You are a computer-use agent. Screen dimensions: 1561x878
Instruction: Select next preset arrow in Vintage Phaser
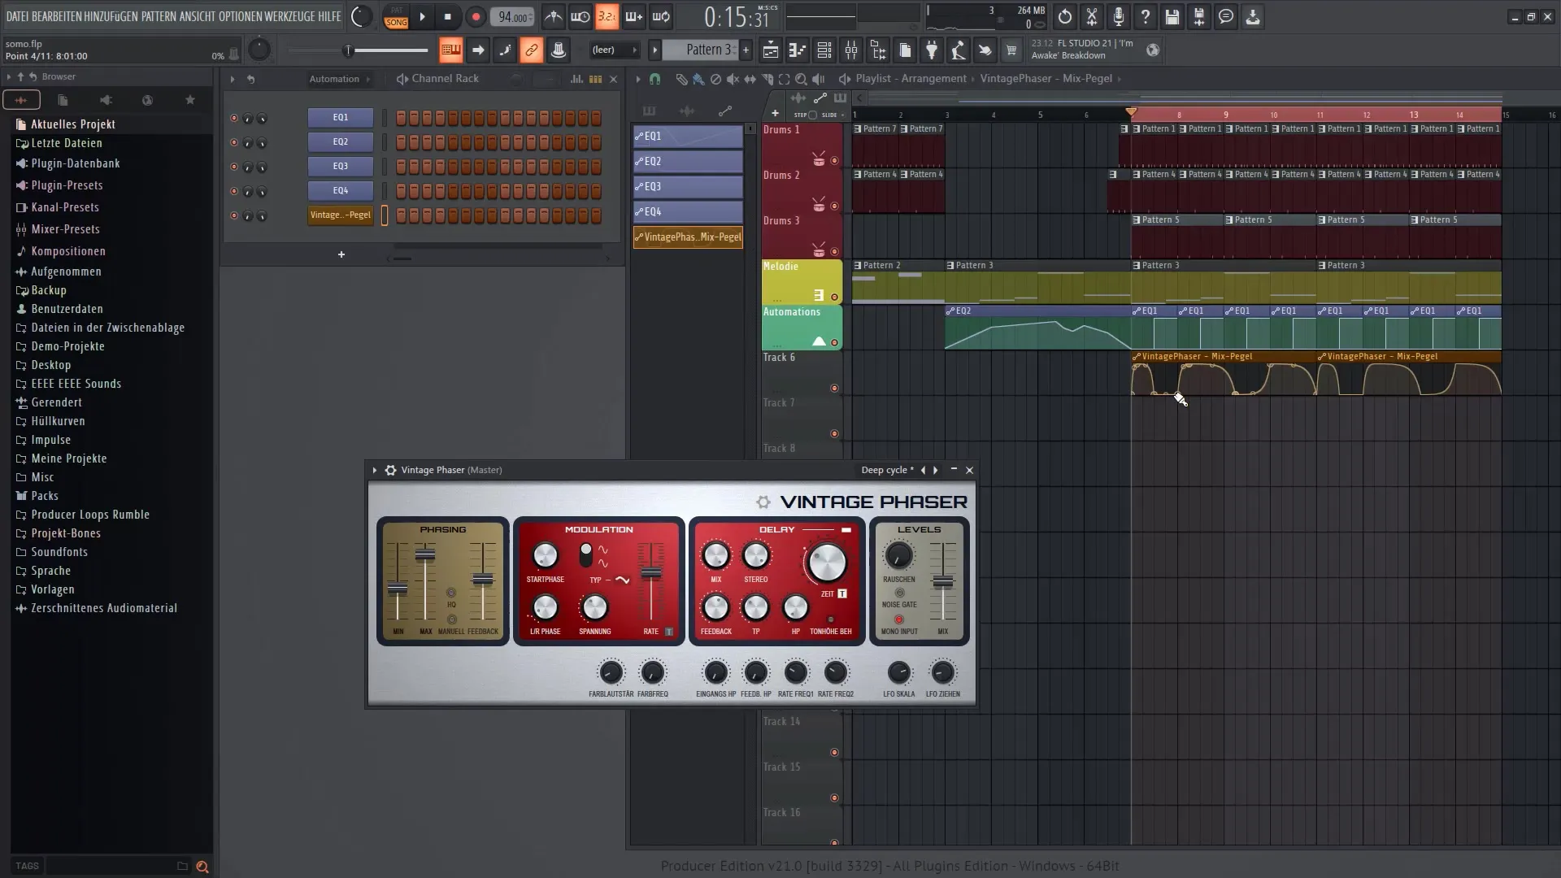[x=936, y=470]
